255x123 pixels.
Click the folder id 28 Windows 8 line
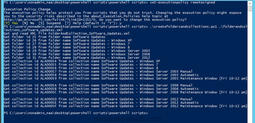pos(67,47)
